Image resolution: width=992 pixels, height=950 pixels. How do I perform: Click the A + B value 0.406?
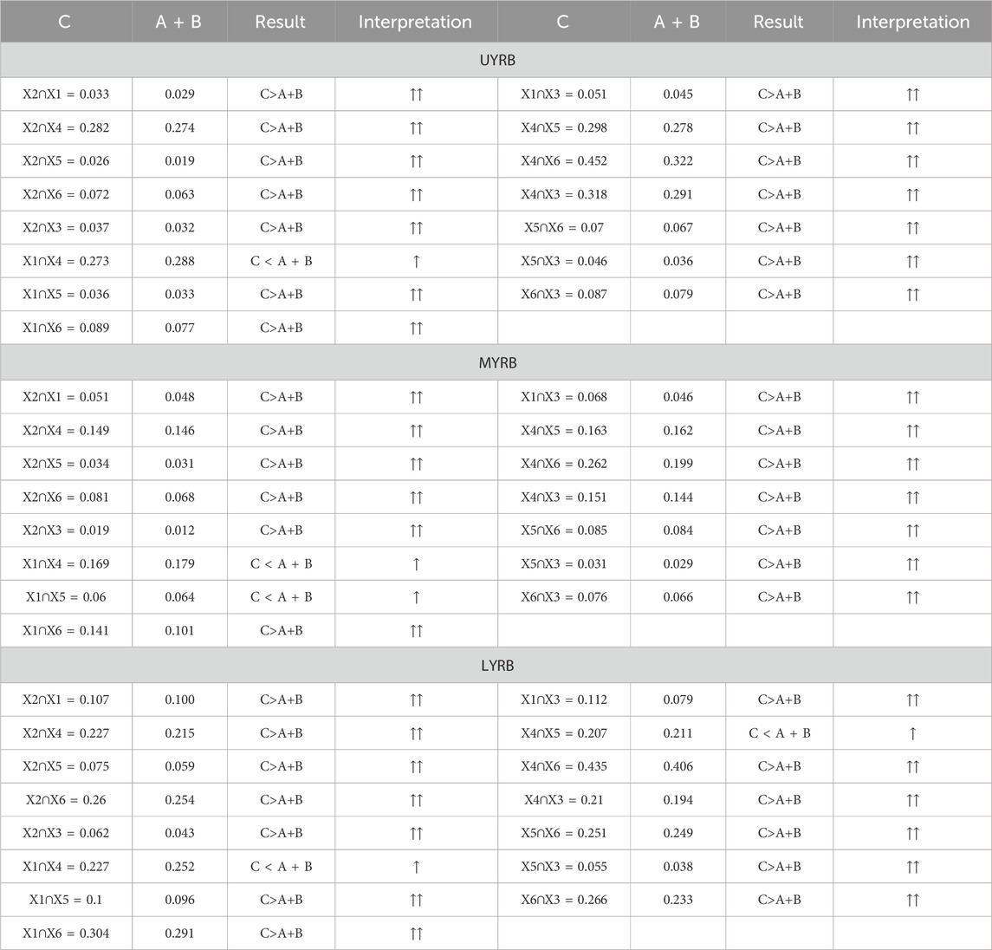coord(678,766)
